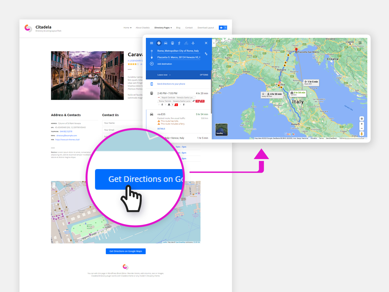Switch to Satellite map view
Image resolution: width=389 pixels, height=292 pixels.
[x=221, y=130]
